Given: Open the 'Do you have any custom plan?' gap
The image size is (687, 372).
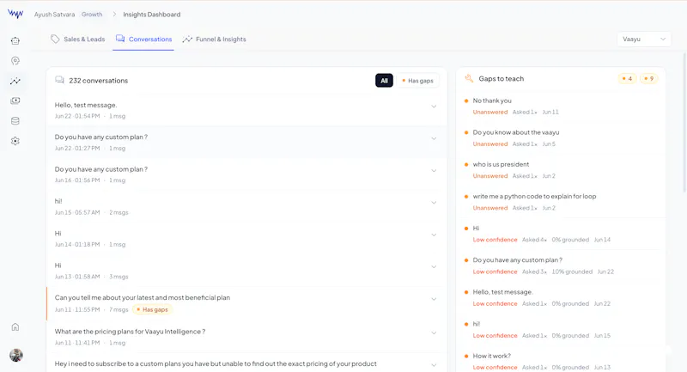Looking at the screenshot, I should pos(561,265).
